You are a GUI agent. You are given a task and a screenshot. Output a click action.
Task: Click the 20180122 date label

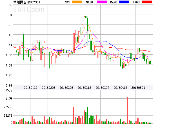pos(30,88)
